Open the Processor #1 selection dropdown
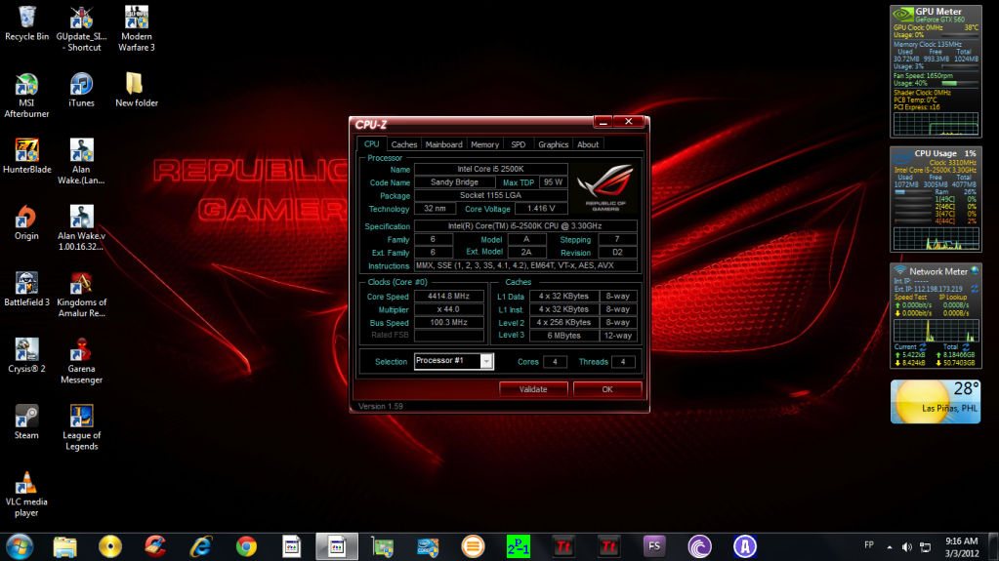 click(x=486, y=361)
